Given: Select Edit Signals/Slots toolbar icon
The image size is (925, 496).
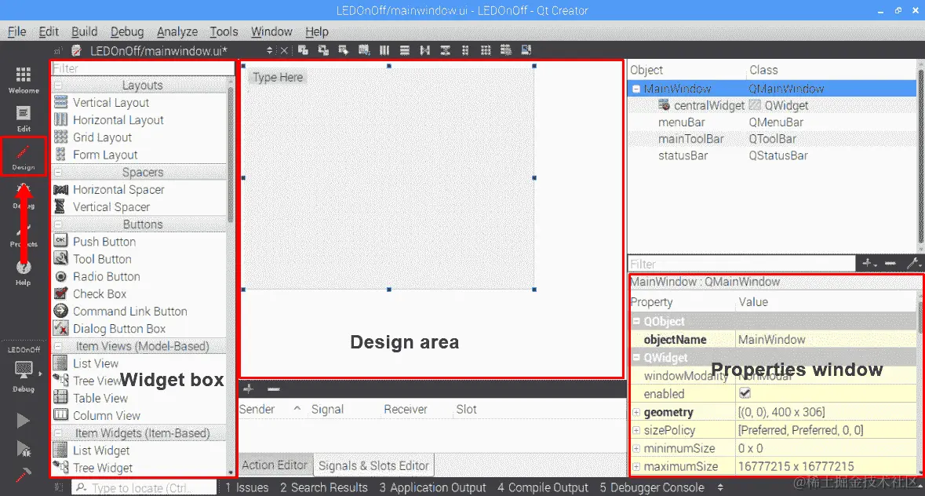Looking at the screenshot, I should [x=323, y=51].
